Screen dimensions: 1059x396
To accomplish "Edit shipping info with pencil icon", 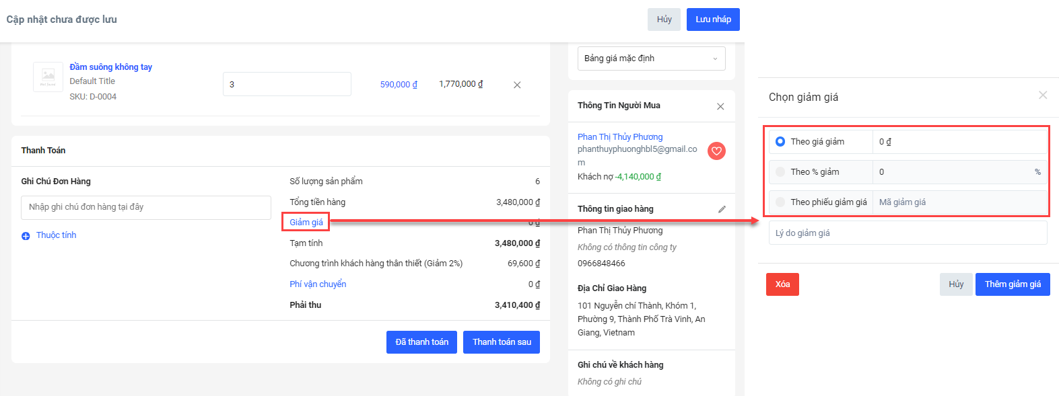I will click(x=722, y=209).
